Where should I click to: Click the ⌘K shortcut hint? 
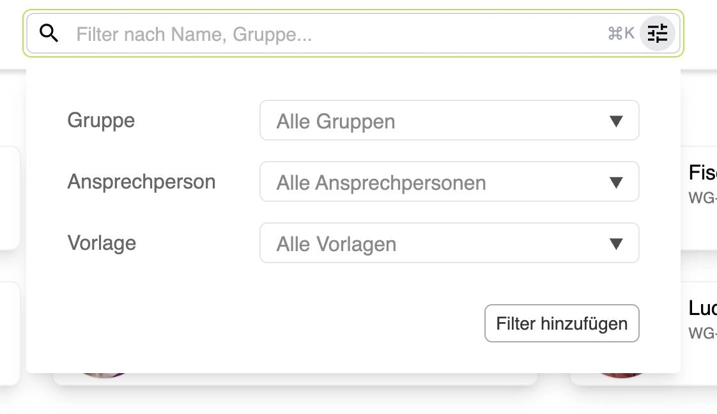621,33
